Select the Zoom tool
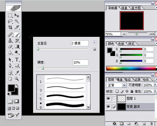This screenshot has height=126, width=157. pyautogui.click(x=17, y=79)
